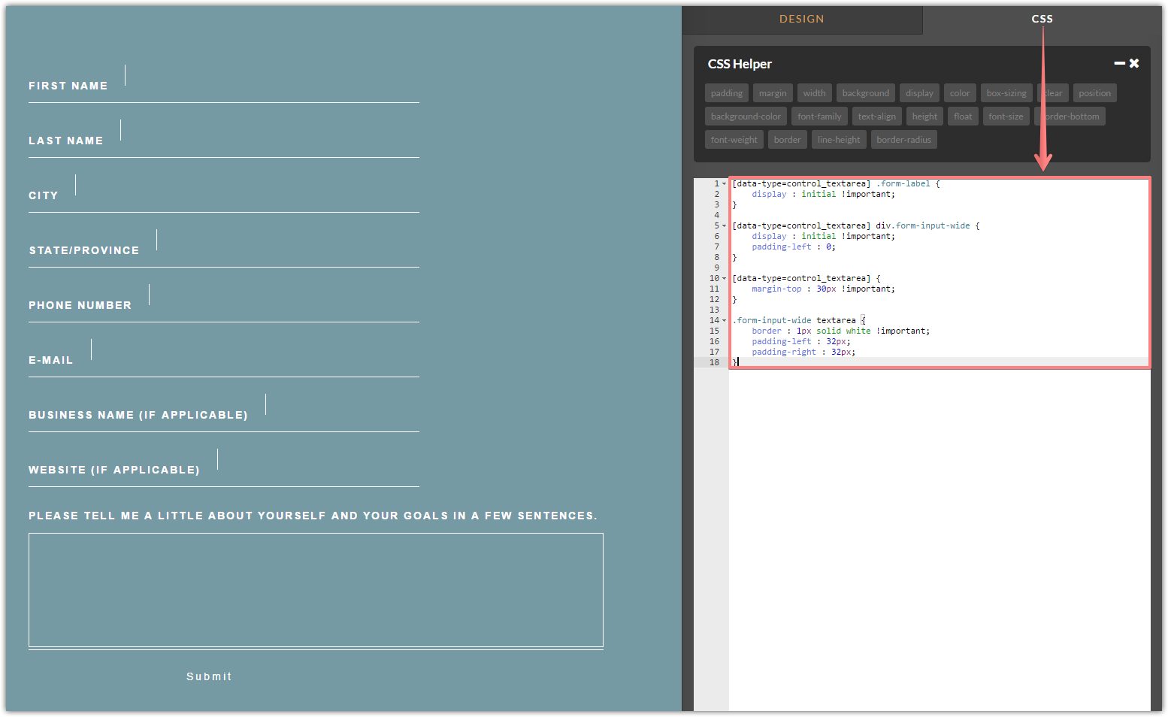This screenshot has width=1168, height=717.
Task: Select the border-radius property chip
Action: pyautogui.click(x=903, y=139)
